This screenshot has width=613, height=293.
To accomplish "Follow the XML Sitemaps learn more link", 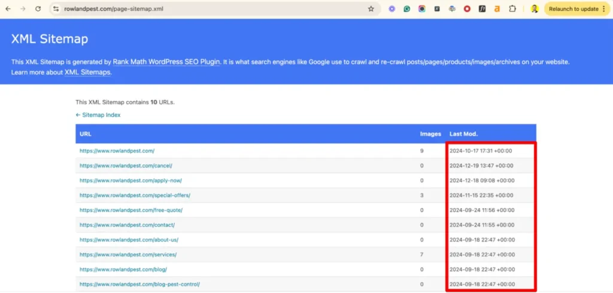I will [x=87, y=72].
